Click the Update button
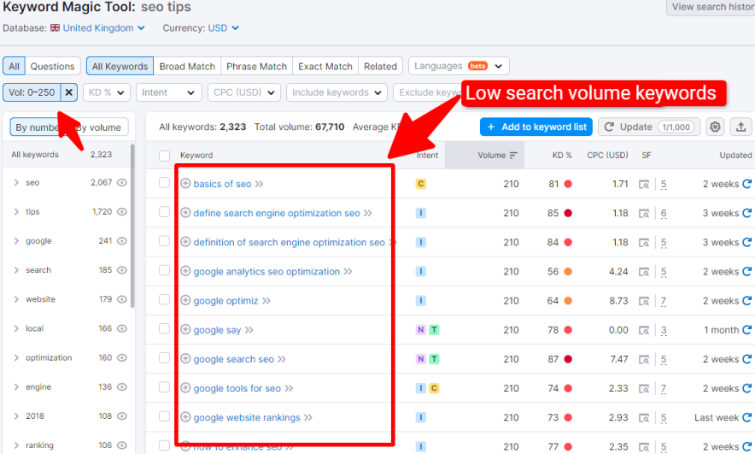Screen dimensions: 755x454 pyautogui.click(x=649, y=127)
